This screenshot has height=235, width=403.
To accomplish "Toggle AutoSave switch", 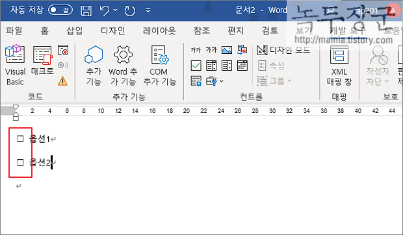I will tap(60, 10).
